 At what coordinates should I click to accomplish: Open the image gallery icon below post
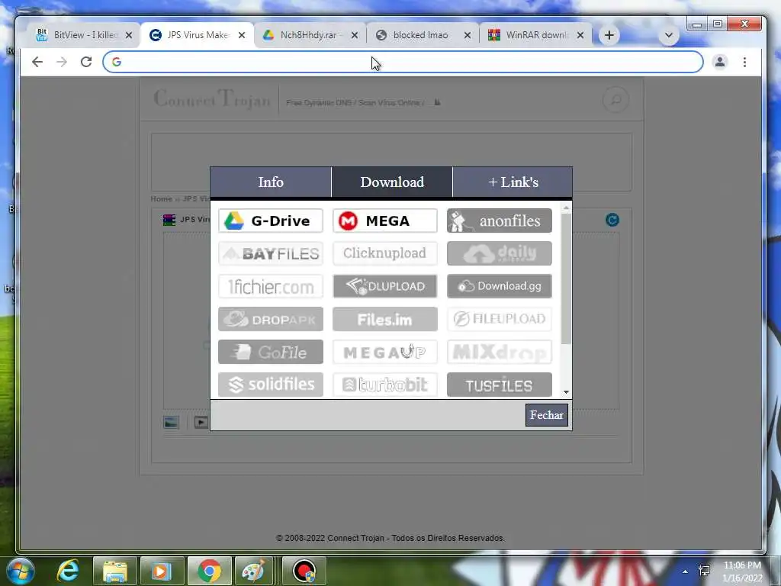172,422
